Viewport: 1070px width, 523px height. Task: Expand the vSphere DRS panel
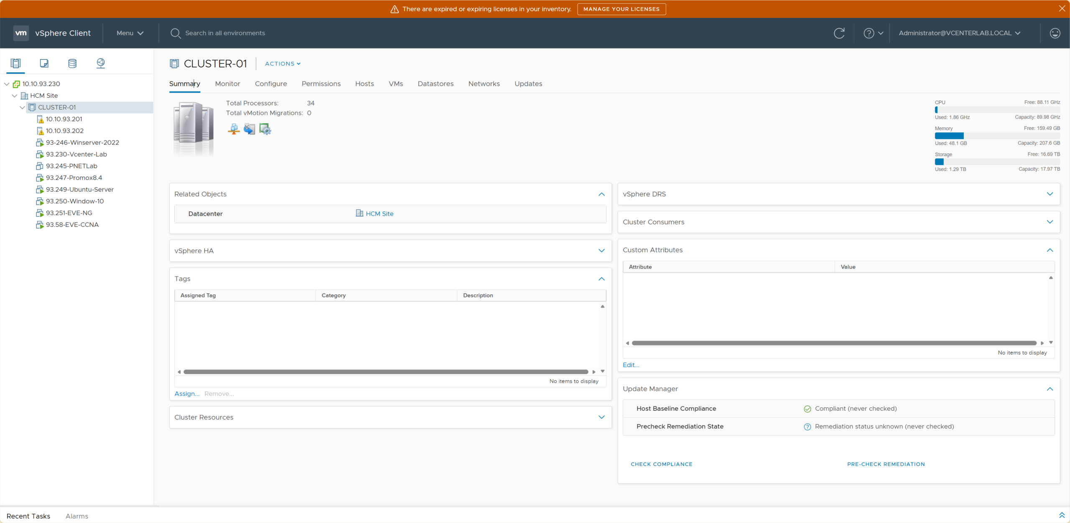pyautogui.click(x=1050, y=194)
